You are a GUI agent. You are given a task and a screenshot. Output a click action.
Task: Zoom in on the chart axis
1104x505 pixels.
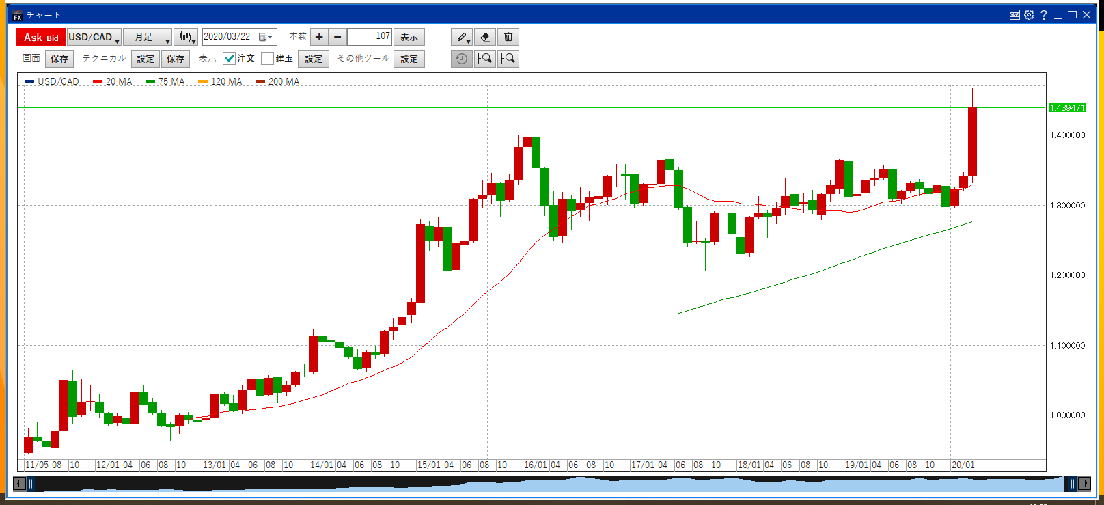485,59
